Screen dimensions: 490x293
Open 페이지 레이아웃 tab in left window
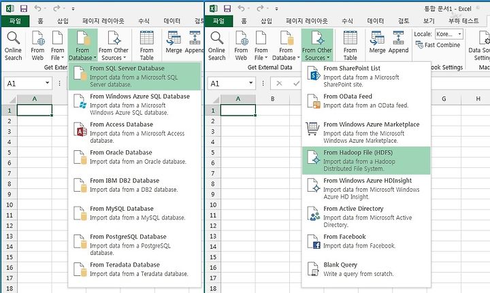pos(103,21)
